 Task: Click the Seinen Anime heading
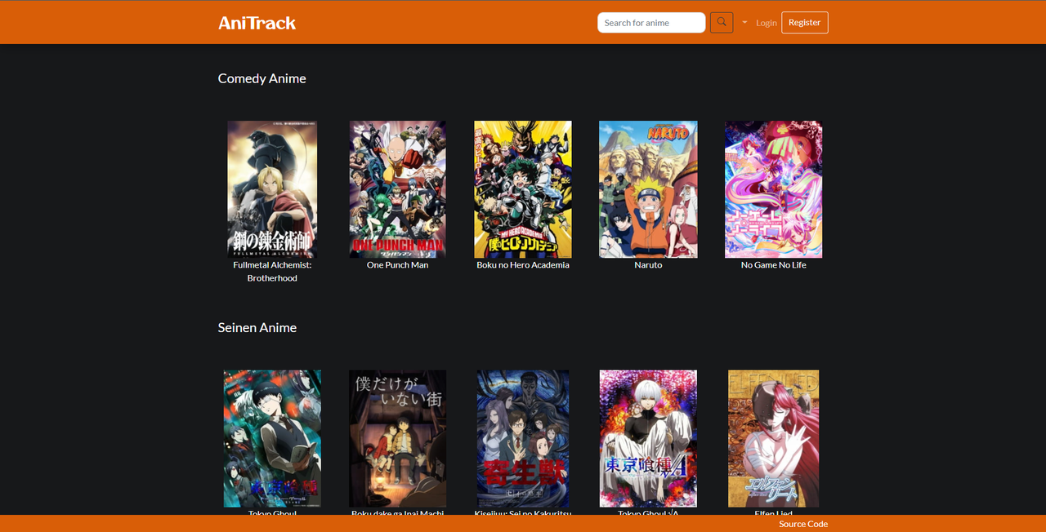tap(257, 327)
